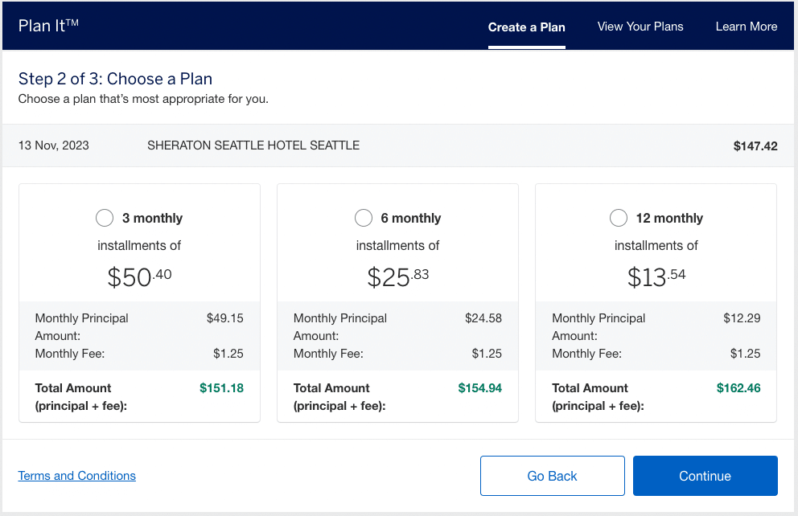Click the $147.42 transaction amount
798x516 pixels.
click(x=755, y=146)
